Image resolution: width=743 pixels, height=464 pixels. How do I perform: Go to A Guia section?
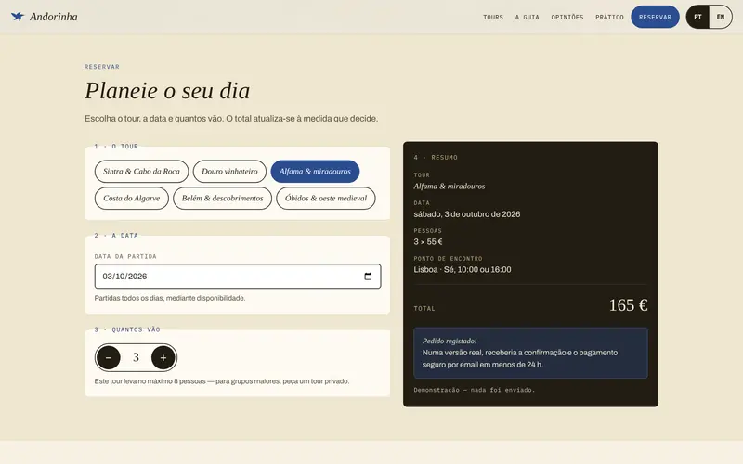(527, 17)
